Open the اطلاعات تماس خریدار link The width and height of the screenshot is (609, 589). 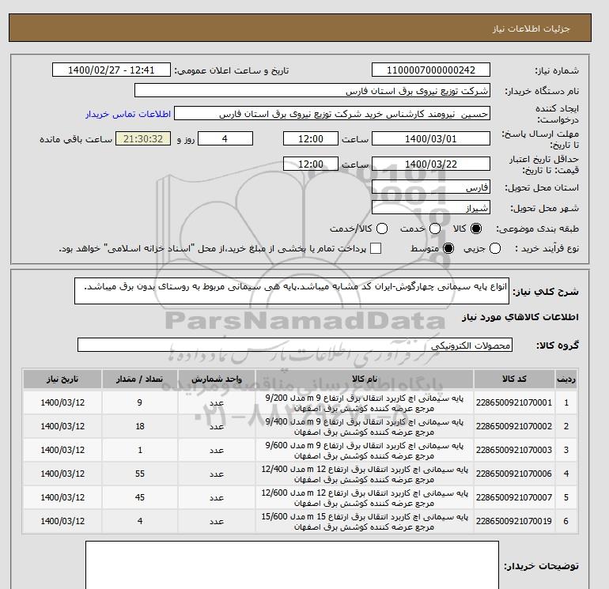coord(128,114)
